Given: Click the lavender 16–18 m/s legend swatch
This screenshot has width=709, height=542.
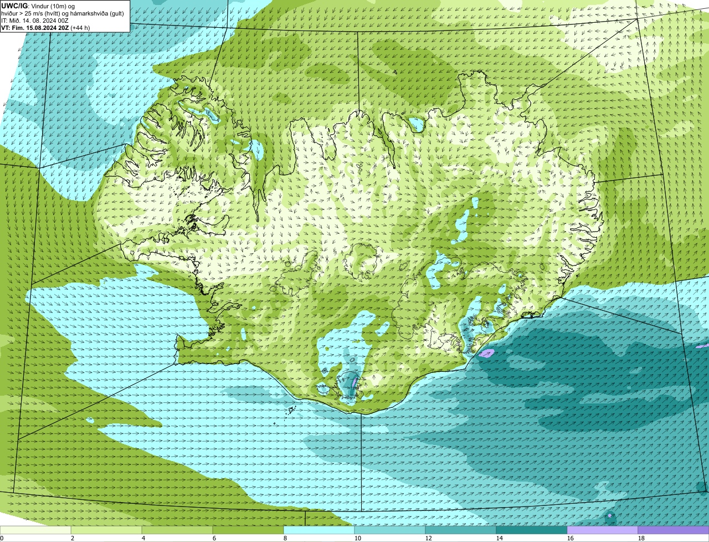Looking at the screenshot, I should coord(603,530).
